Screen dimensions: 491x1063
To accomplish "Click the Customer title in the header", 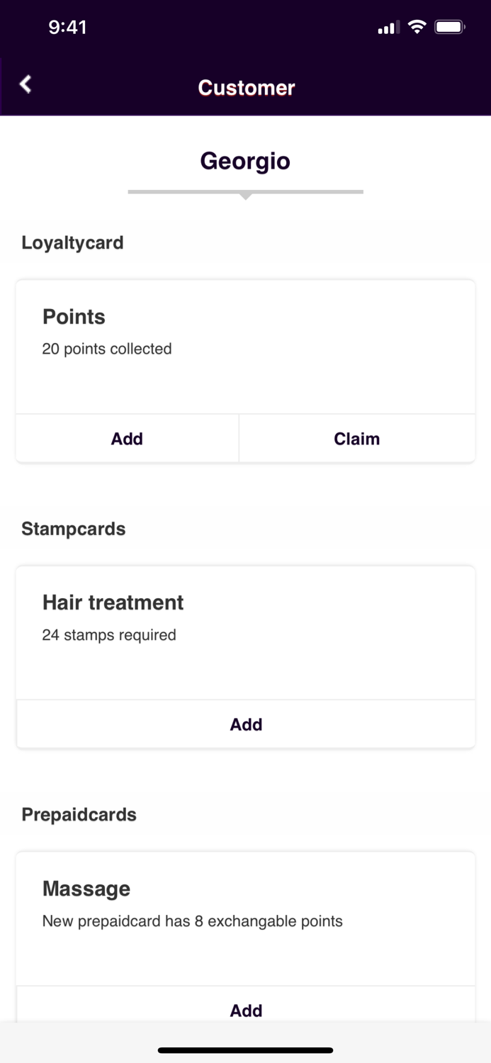I will [246, 88].
